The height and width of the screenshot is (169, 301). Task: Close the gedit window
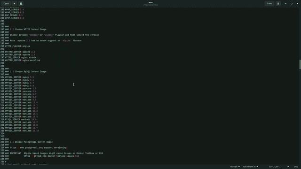(297, 3)
